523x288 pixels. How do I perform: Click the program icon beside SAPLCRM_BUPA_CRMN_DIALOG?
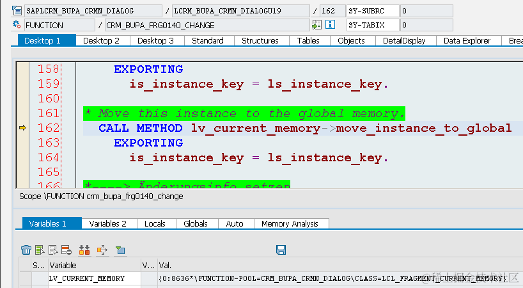click(17, 11)
